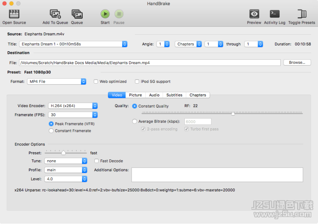Click the Source name Elephants Dream.m4v
Screen dimensions: 318x224
pos(44,34)
